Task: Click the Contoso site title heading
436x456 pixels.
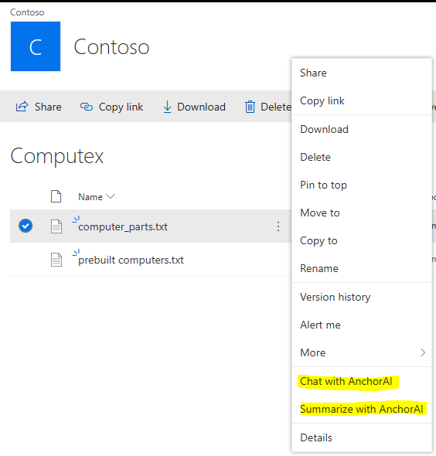Action: pyautogui.click(x=111, y=47)
